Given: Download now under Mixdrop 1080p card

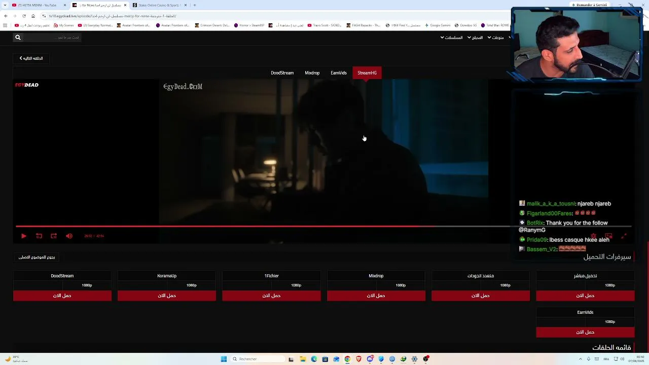Looking at the screenshot, I should pyautogui.click(x=376, y=296).
